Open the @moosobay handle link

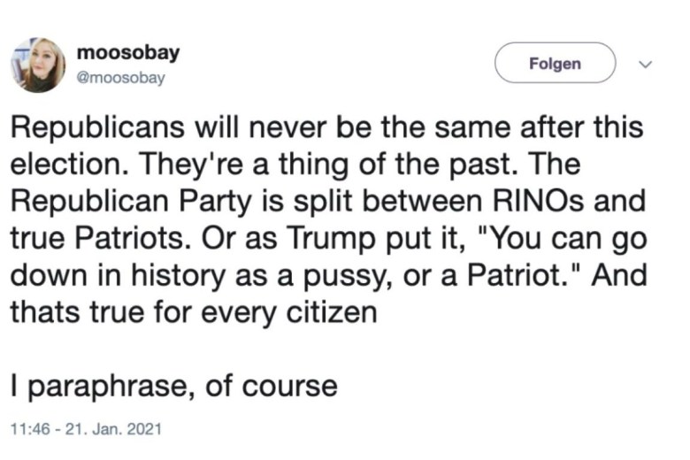point(120,78)
